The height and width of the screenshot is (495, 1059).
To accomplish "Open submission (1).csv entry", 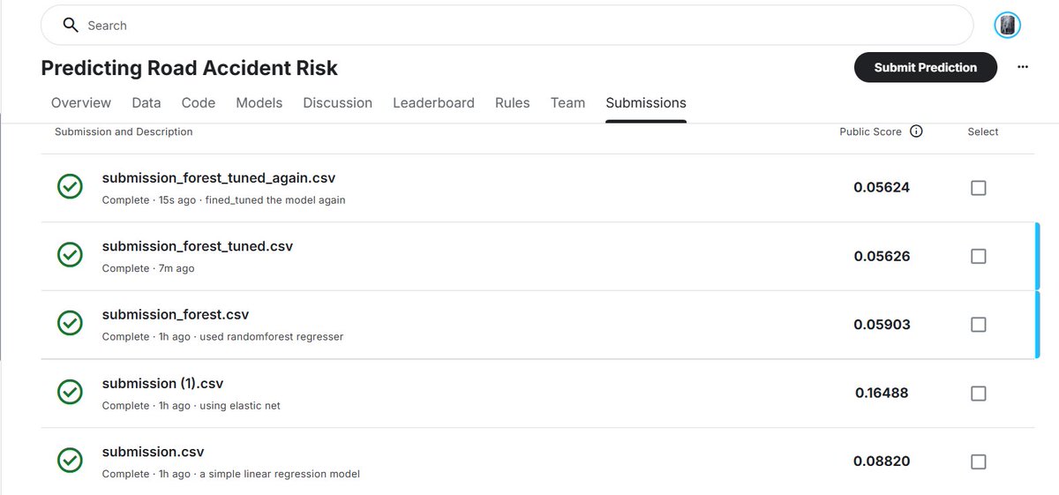I will click(x=163, y=383).
